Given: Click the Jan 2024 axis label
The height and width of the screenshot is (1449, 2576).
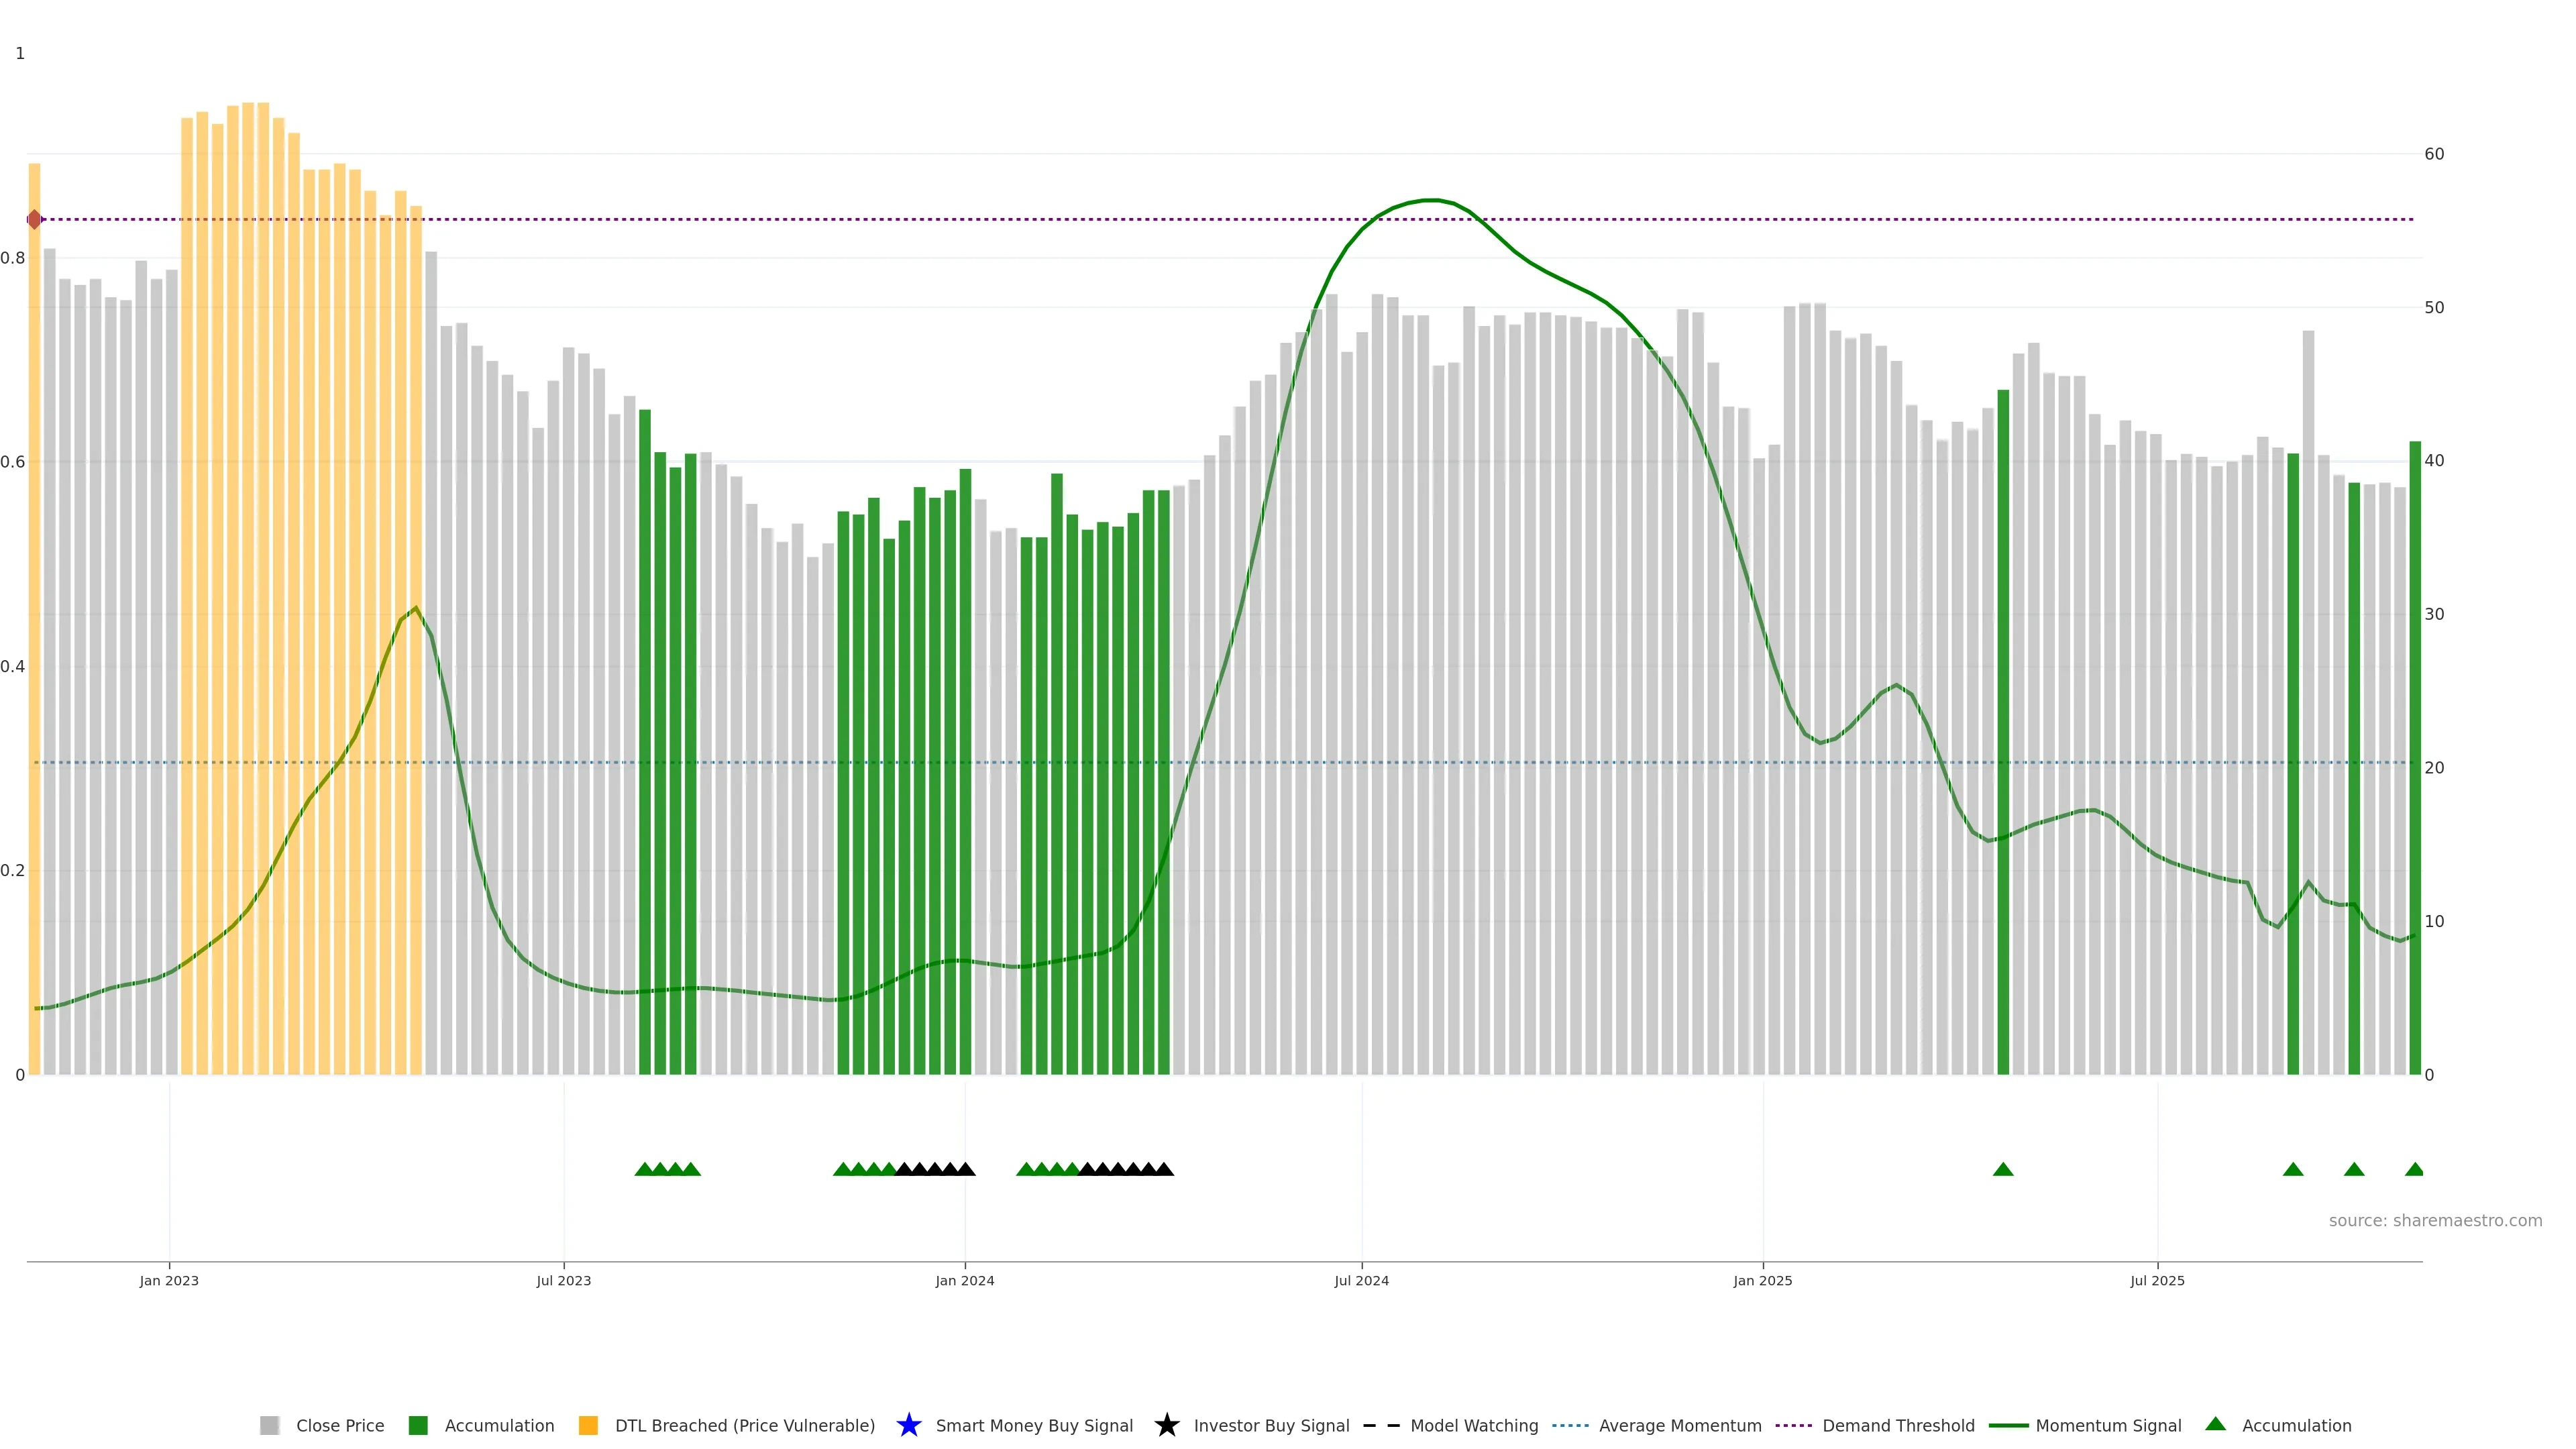Looking at the screenshot, I should click(x=964, y=1280).
